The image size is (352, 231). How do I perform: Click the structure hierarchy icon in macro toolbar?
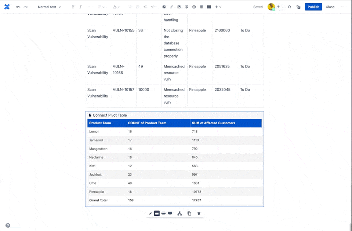point(179,213)
